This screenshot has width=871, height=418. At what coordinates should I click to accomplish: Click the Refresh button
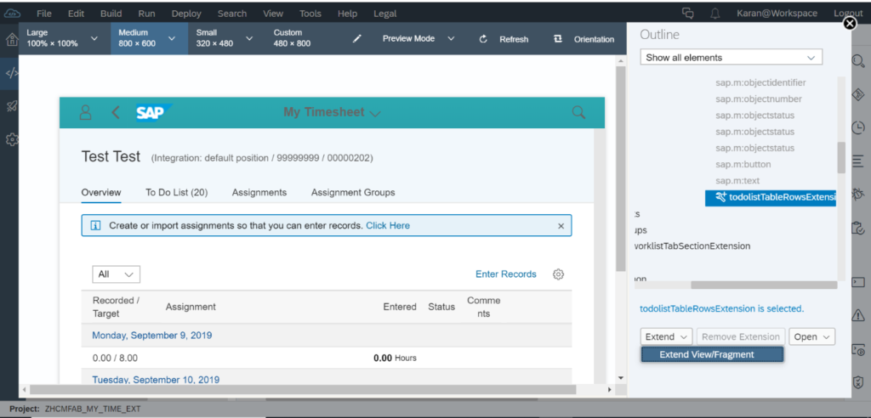[504, 39]
